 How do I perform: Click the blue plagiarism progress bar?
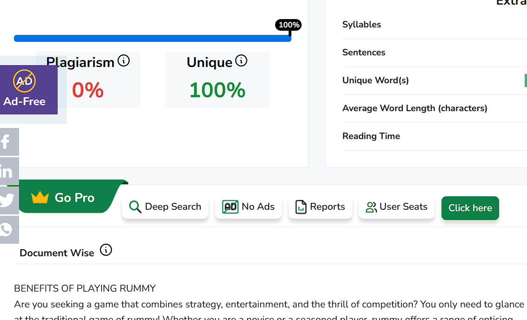152,38
